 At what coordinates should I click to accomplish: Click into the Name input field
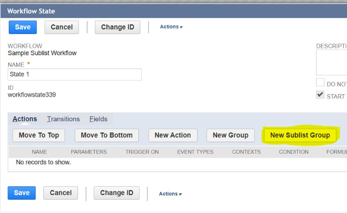coord(75,75)
